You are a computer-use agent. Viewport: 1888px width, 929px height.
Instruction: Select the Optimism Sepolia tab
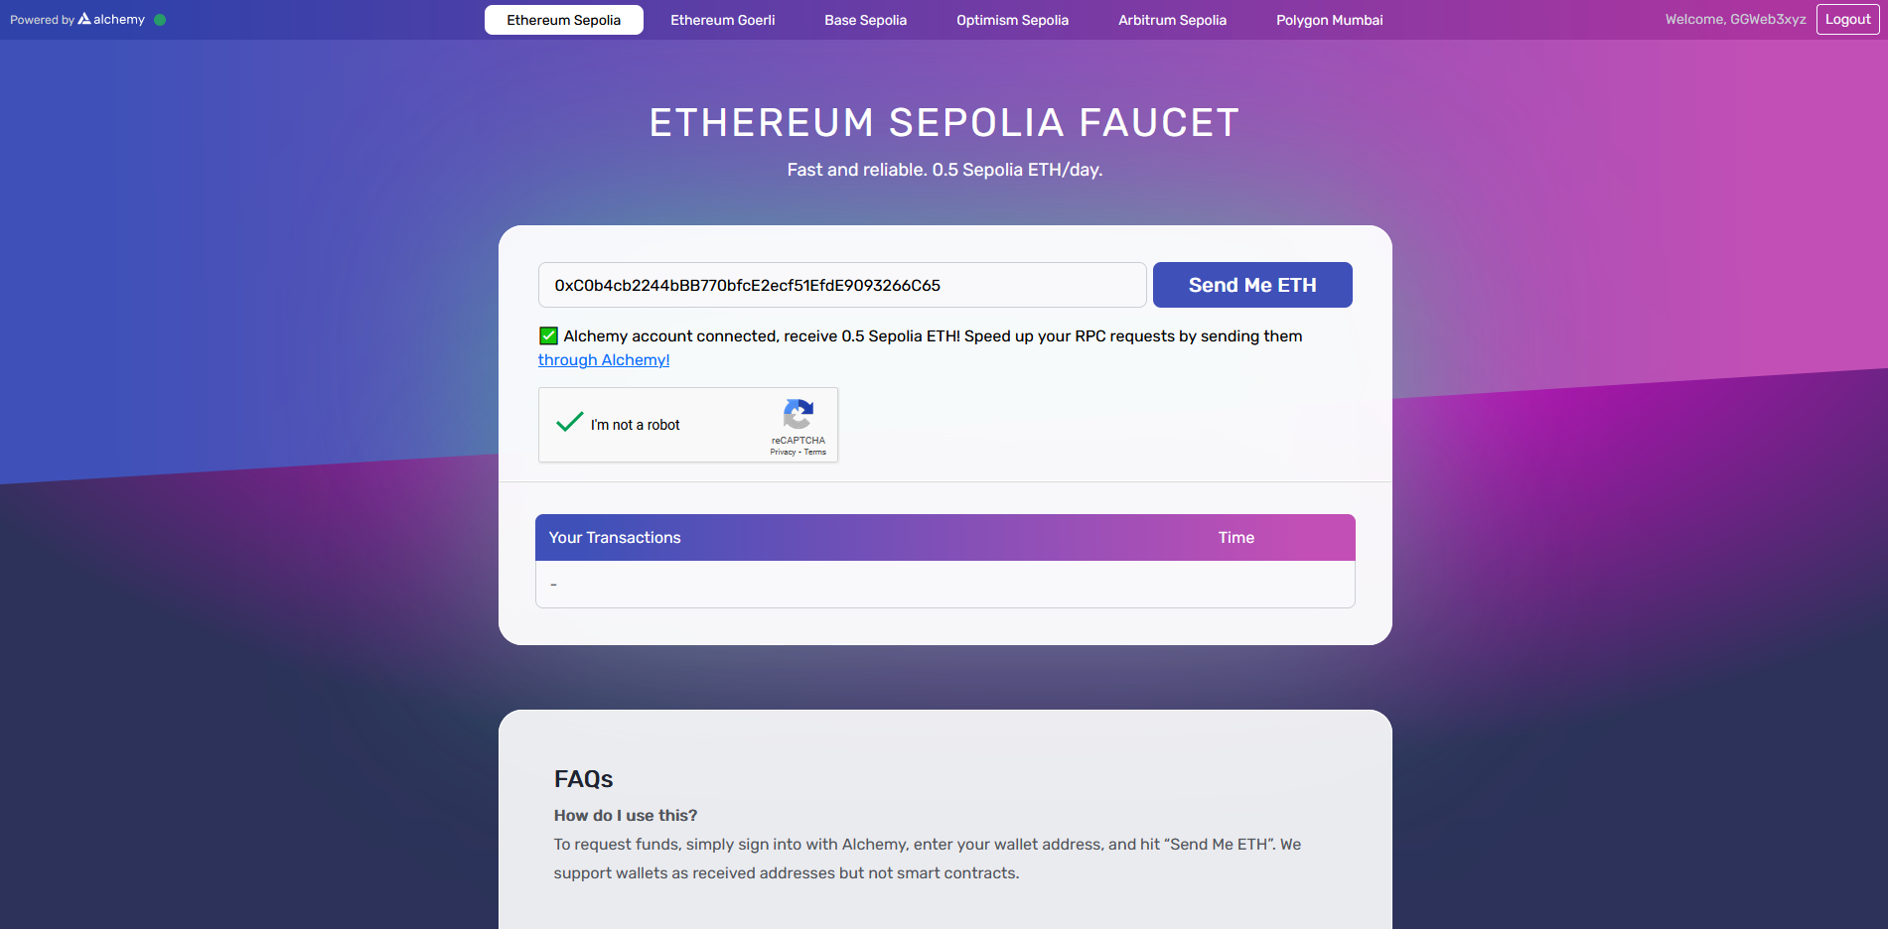coord(1012,20)
